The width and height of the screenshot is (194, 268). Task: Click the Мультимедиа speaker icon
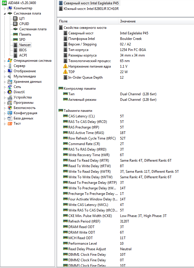tap(10, 76)
